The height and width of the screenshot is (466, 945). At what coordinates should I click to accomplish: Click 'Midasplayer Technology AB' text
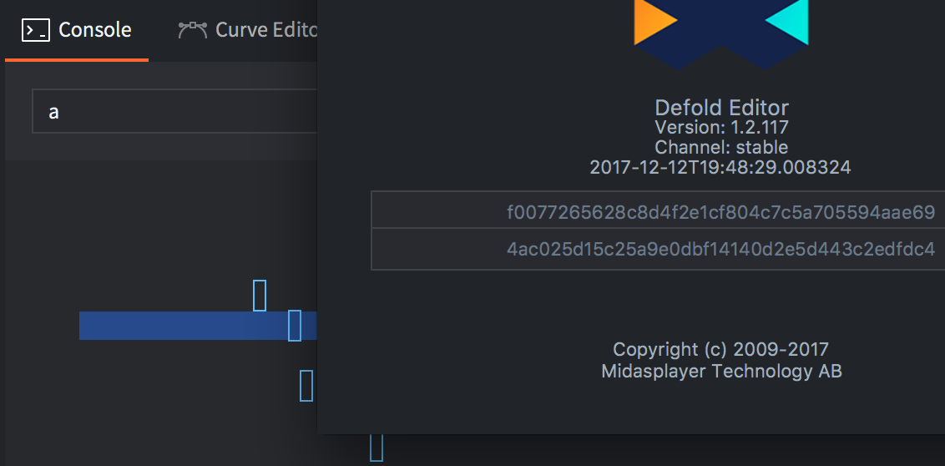click(x=721, y=371)
